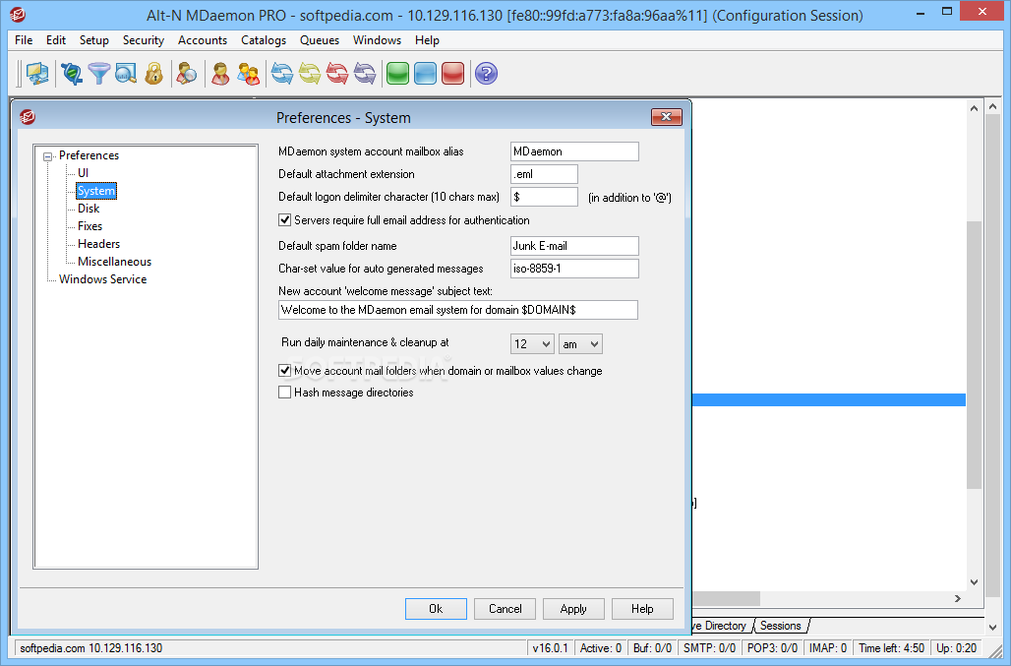Close the Preferences dialog with red X
The width and height of the screenshot is (1011, 666).
coord(667,117)
